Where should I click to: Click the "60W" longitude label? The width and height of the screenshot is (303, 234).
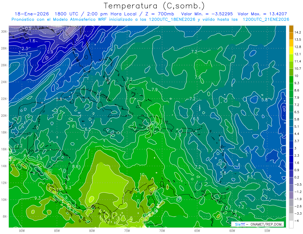point(232,231)
